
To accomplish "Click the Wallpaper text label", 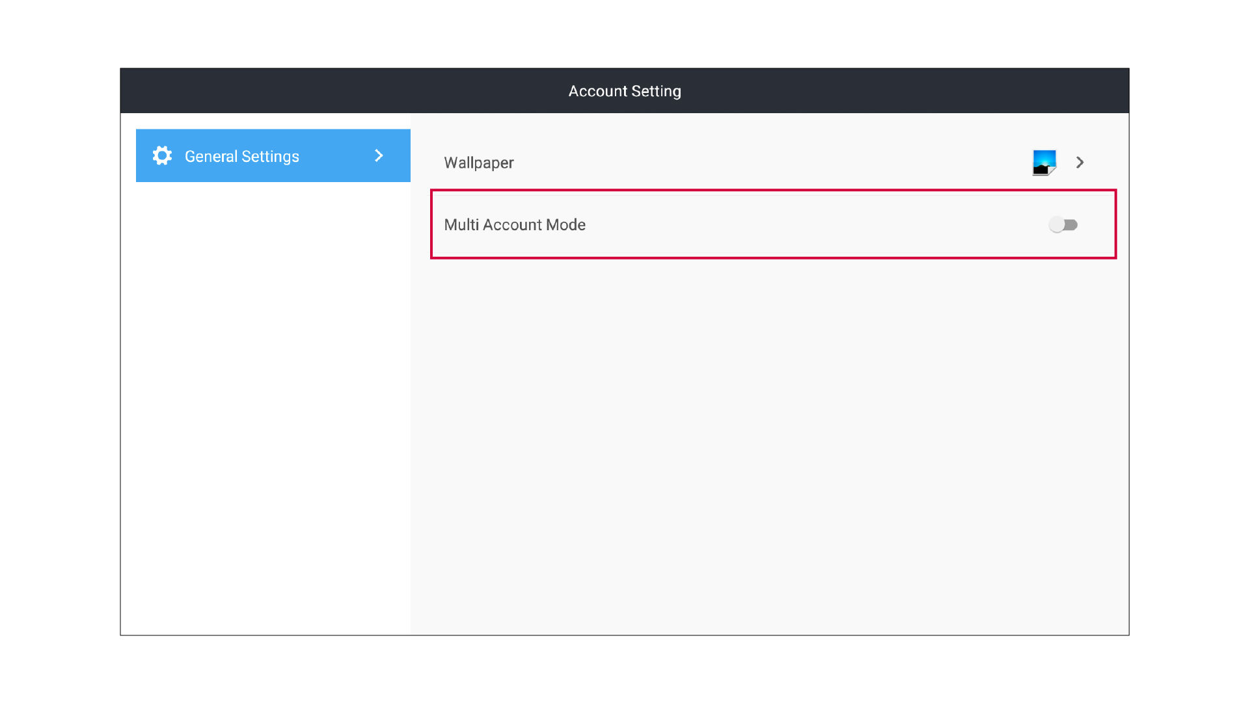I will tap(478, 163).
